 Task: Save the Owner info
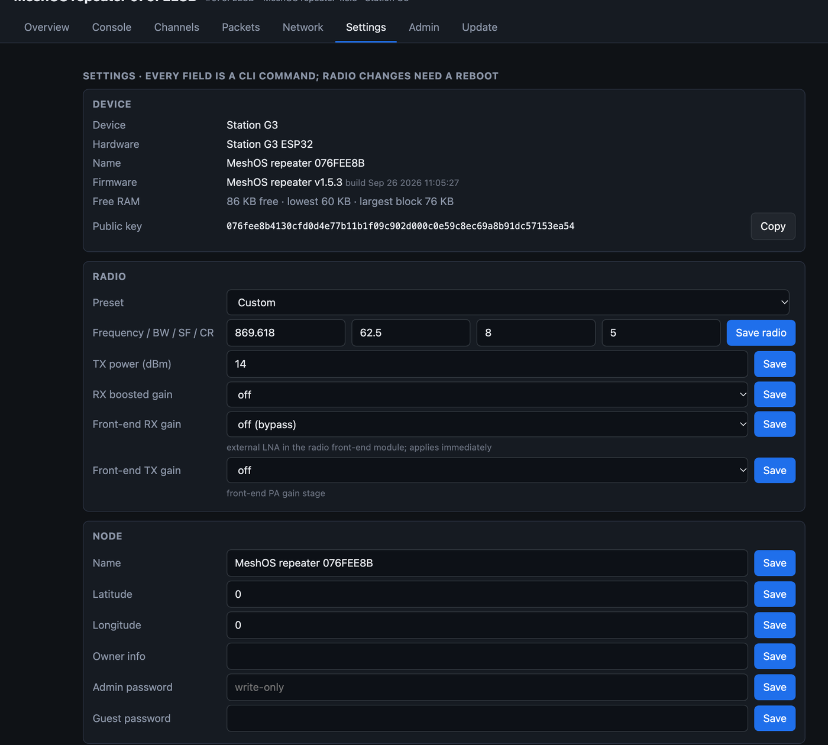point(774,656)
